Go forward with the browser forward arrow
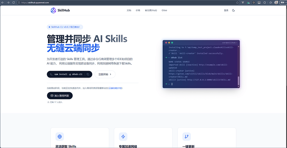This screenshot has height=148, width=287. click(8, 3)
